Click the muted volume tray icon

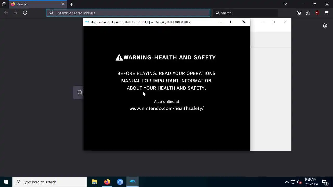(299, 182)
